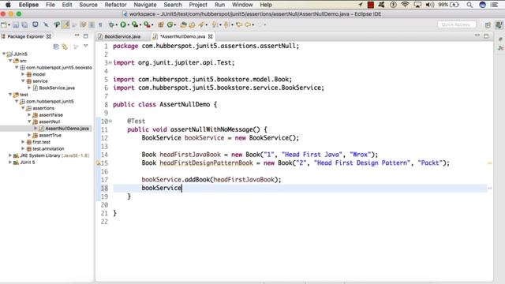Maximize the editor area
This screenshot has height=284, width=505.
pos(486,36)
